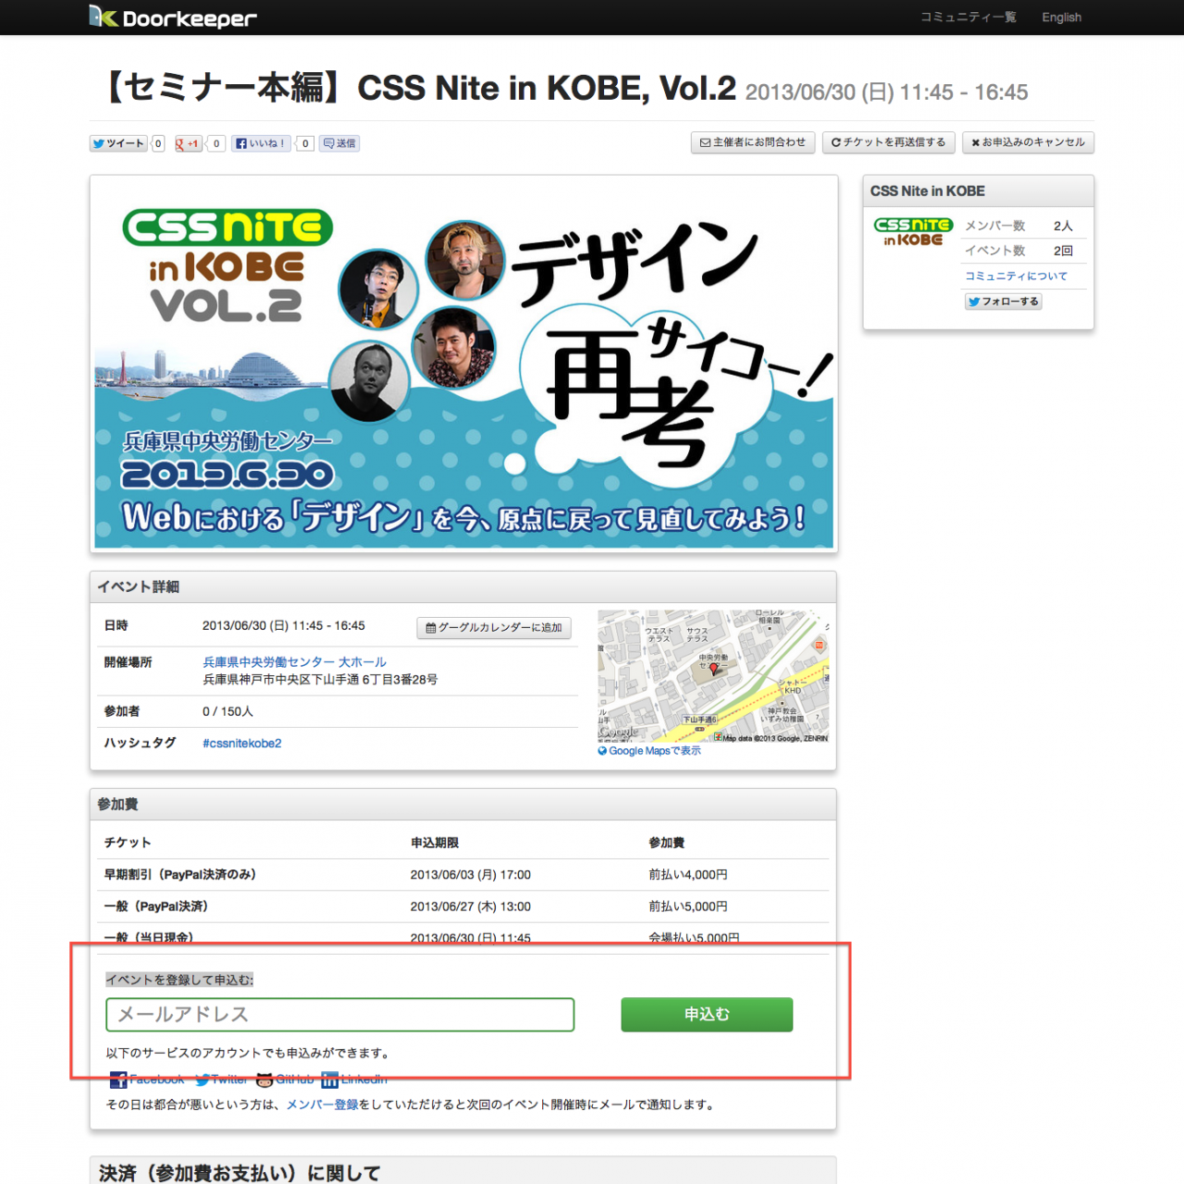Click the Twitter tweet button

118,143
